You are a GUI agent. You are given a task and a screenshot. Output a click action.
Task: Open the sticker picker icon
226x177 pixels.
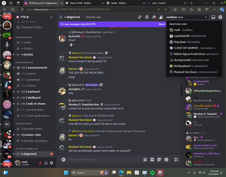(159, 159)
